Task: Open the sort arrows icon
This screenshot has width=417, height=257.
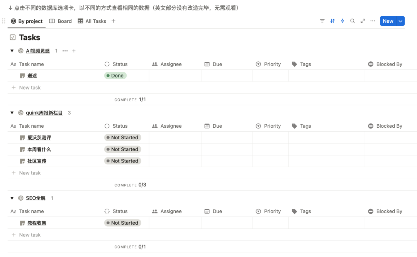Action: tap(332, 21)
